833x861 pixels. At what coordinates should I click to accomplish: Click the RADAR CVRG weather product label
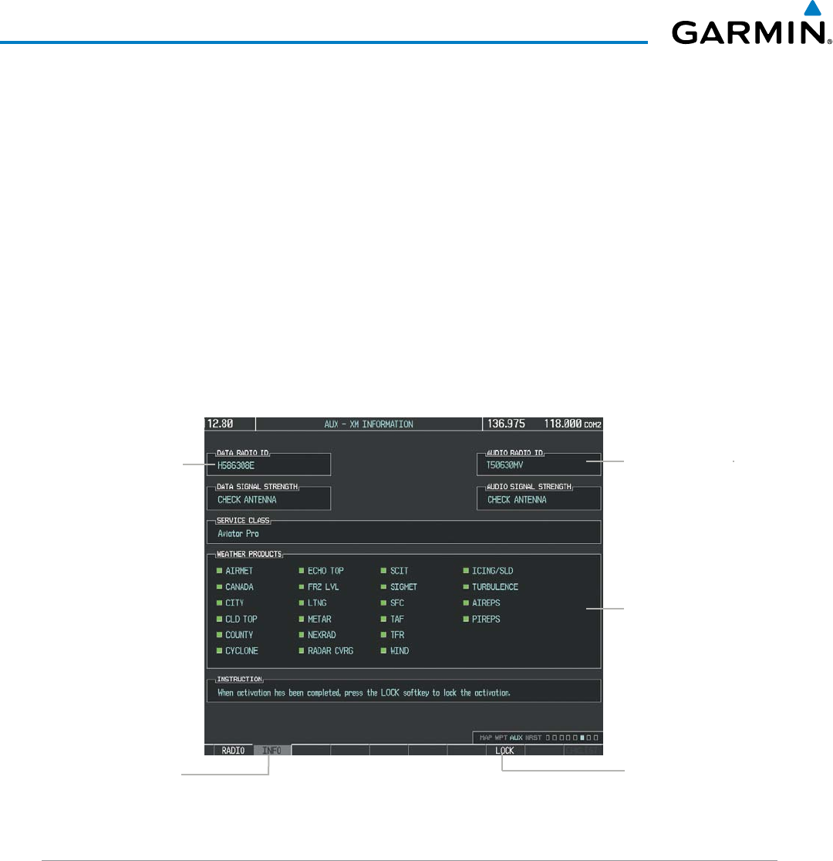[x=330, y=650]
